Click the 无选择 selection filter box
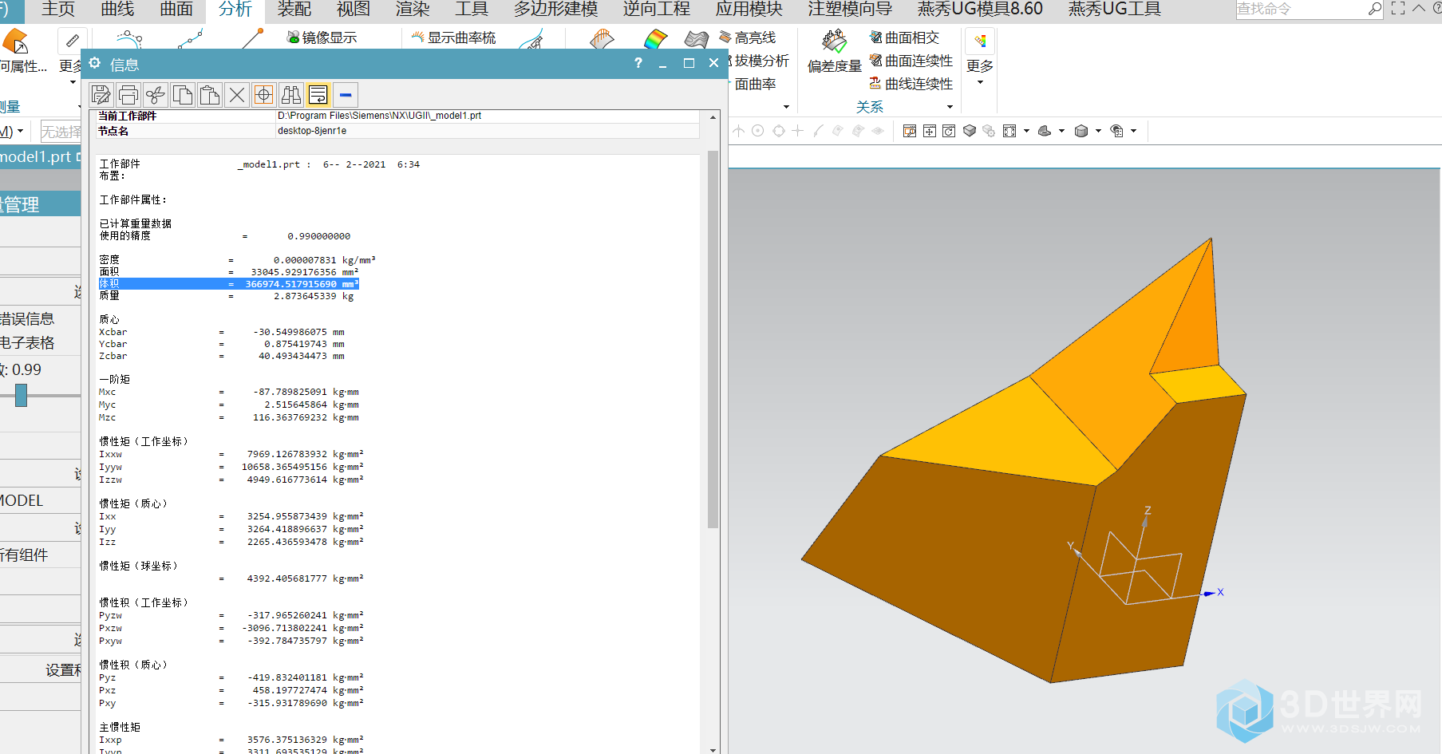 [61, 132]
